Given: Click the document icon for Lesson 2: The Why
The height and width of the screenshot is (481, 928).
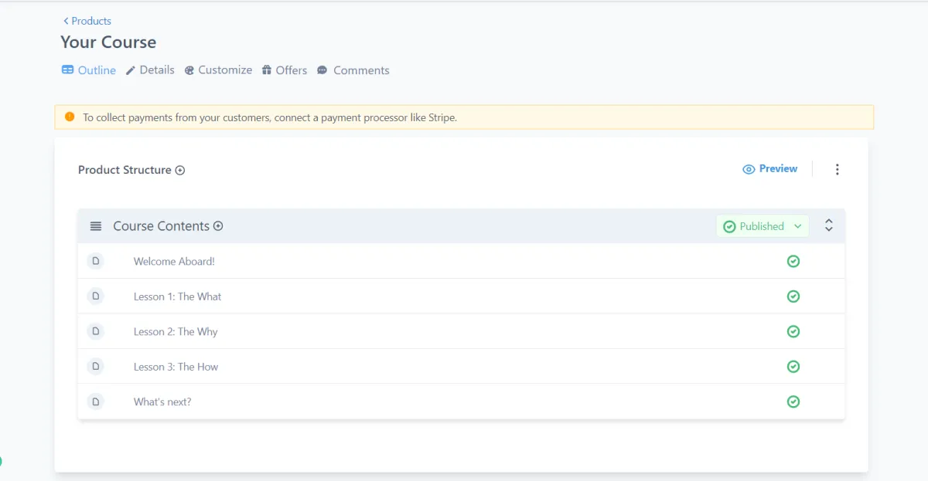Looking at the screenshot, I should (x=96, y=331).
